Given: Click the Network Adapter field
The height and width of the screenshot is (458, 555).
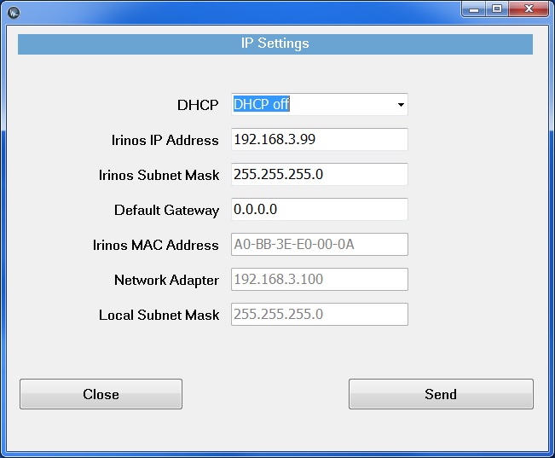Looking at the screenshot, I should tap(319, 280).
